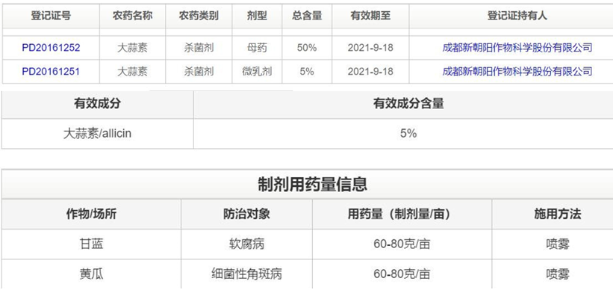The width and height of the screenshot is (613, 293).
Task: Select the 黄瓜 crop cell
Action: [92, 274]
